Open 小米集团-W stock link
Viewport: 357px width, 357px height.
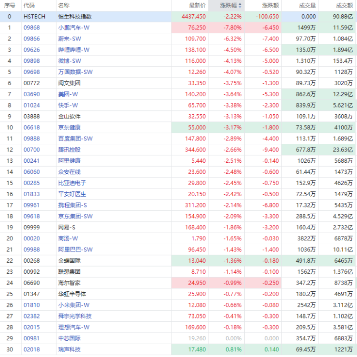click(x=74, y=305)
